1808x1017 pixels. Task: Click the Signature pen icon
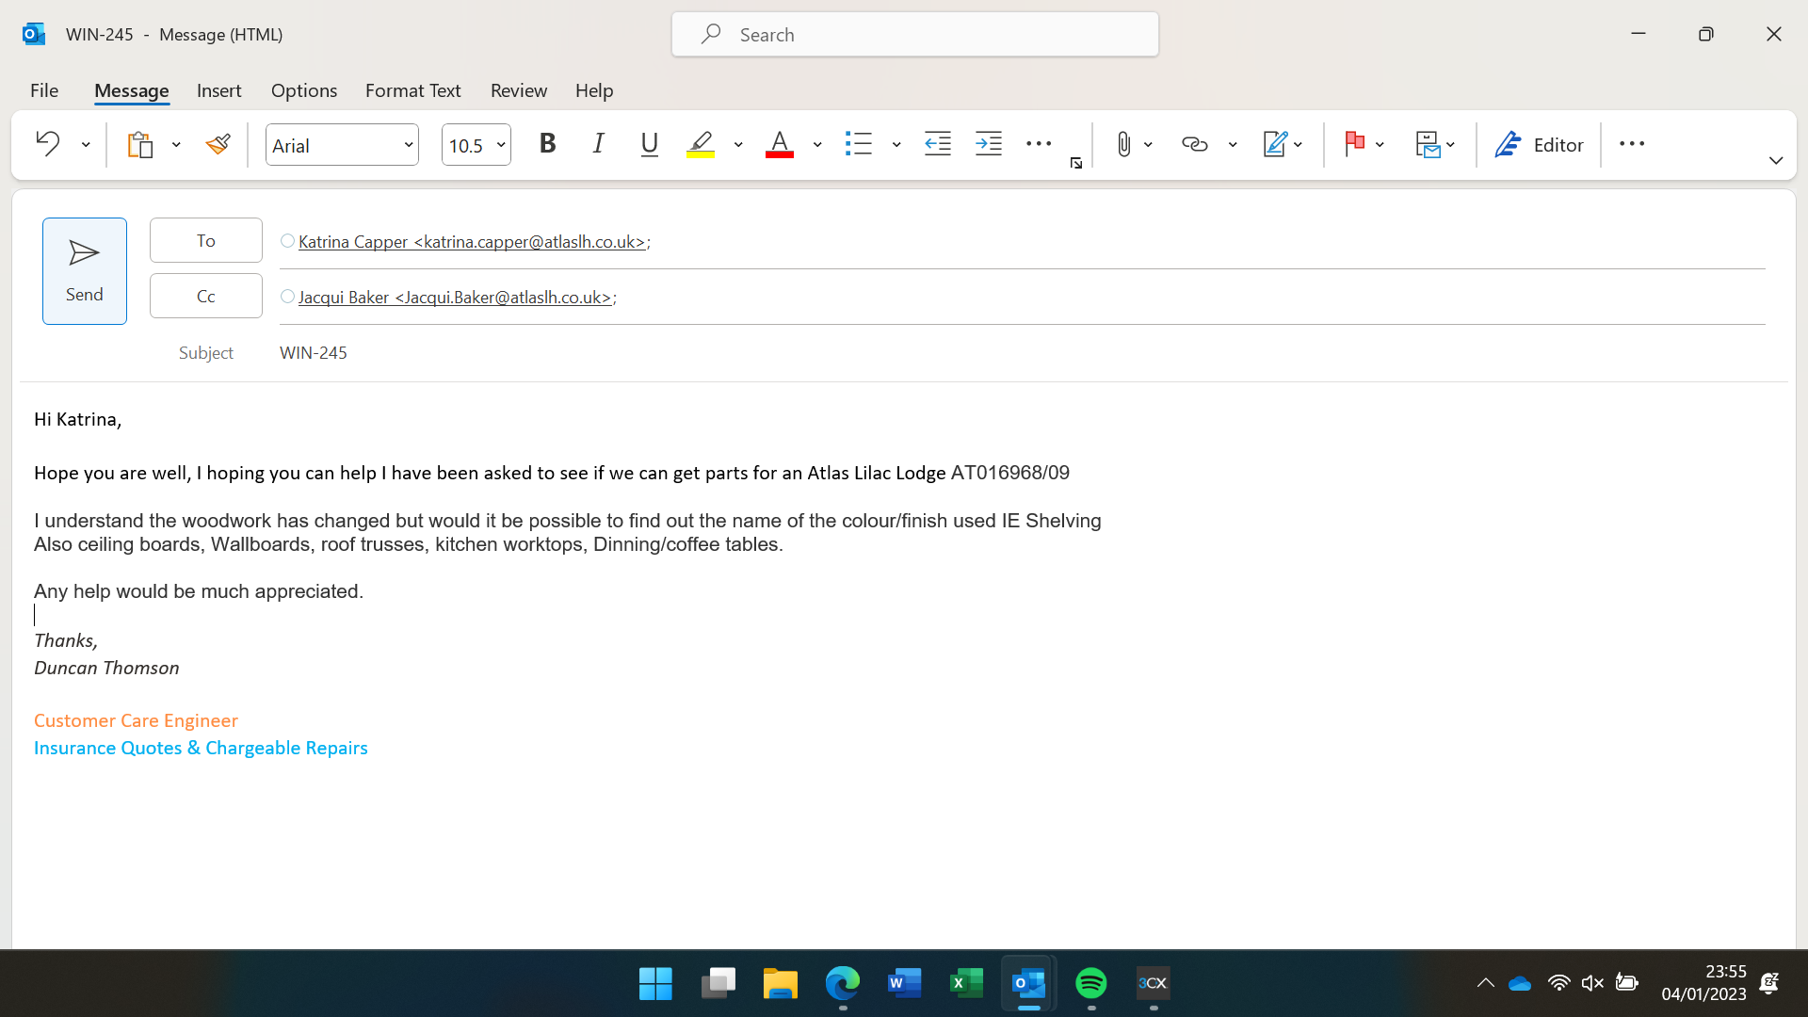(1274, 144)
